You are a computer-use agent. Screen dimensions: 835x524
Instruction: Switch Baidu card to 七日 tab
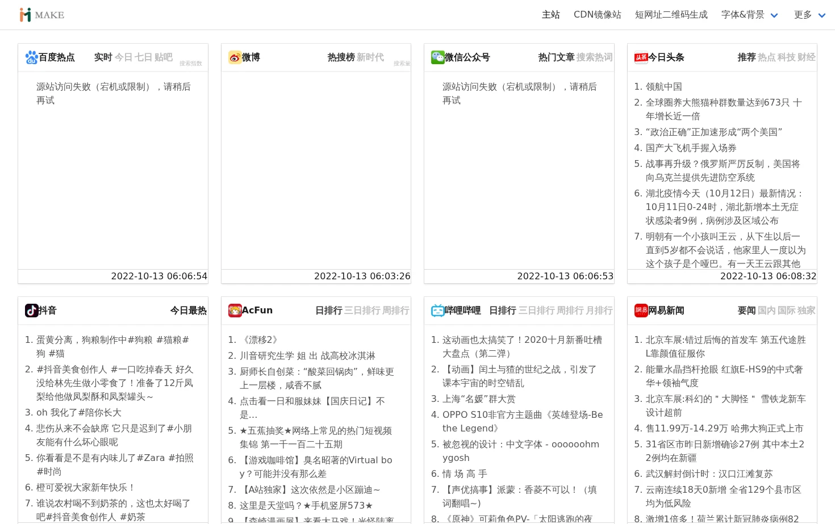pos(144,57)
